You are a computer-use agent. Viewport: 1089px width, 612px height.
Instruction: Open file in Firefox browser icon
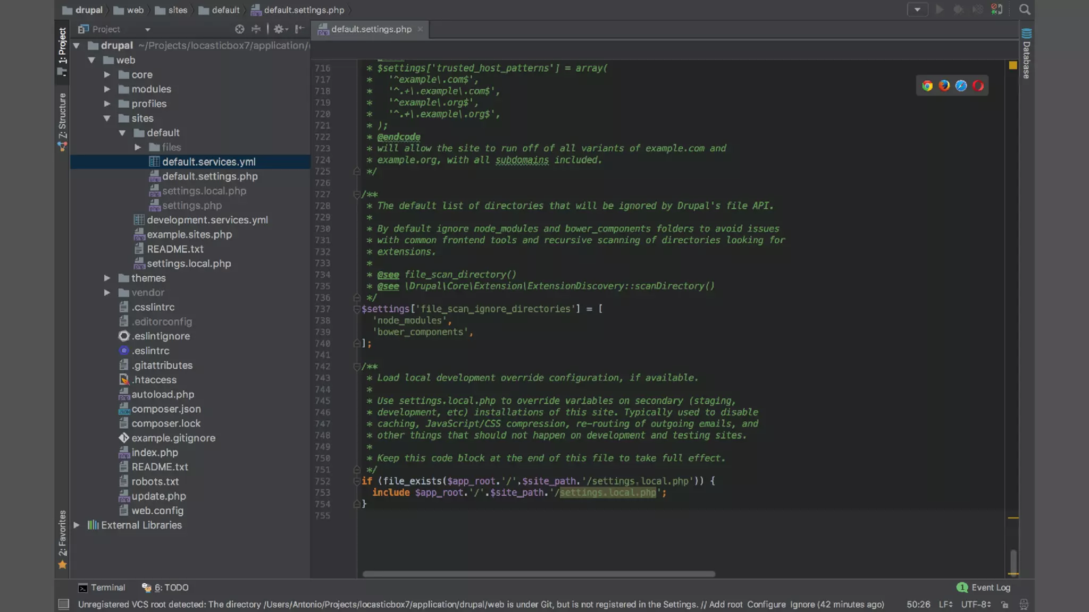tap(944, 86)
